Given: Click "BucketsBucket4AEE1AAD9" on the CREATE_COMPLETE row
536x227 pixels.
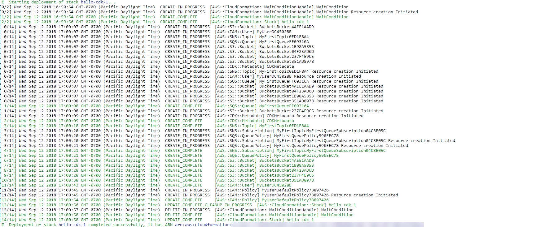Looking at the screenshot, I should 287,161.
